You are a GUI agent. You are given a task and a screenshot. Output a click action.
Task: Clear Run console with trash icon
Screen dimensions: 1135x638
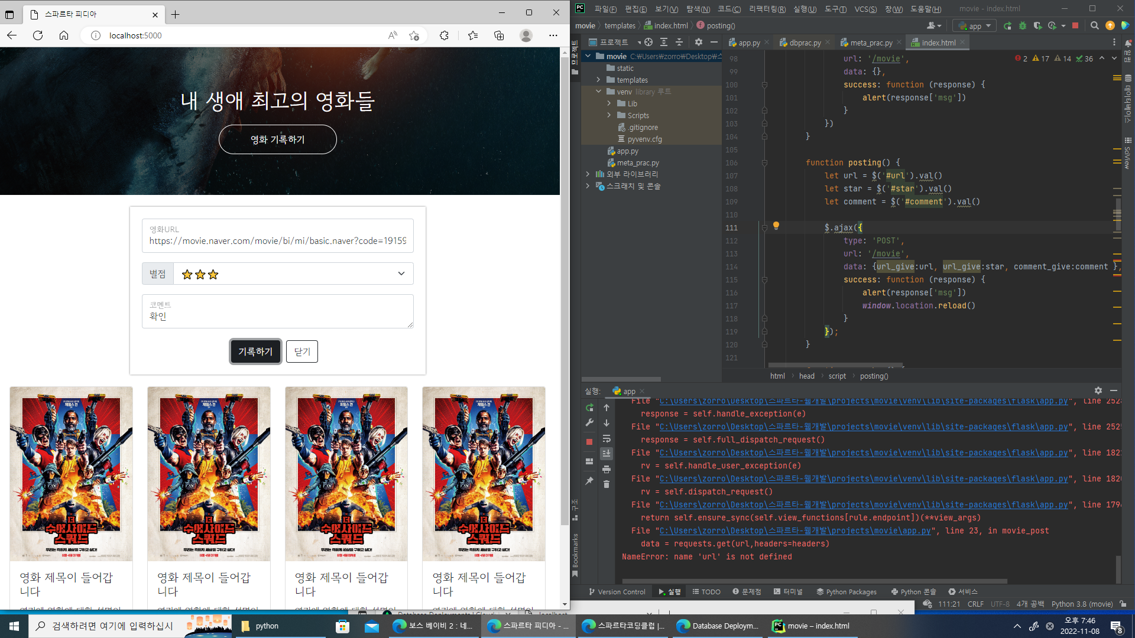pyautogui.click(x=607, y=484)
